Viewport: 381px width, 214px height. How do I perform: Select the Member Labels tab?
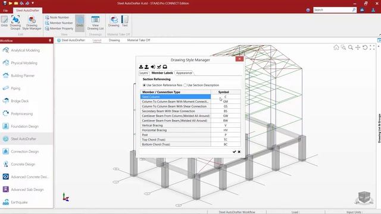pos(162,73)
